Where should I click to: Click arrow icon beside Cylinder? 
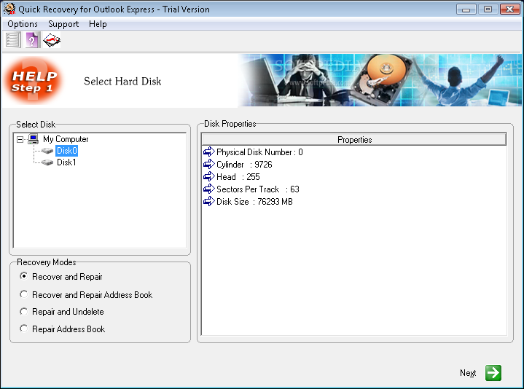[x=209, y=164]
